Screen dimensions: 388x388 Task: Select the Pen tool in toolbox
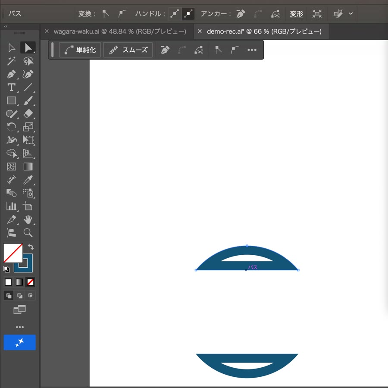click(x=11, y=74)
